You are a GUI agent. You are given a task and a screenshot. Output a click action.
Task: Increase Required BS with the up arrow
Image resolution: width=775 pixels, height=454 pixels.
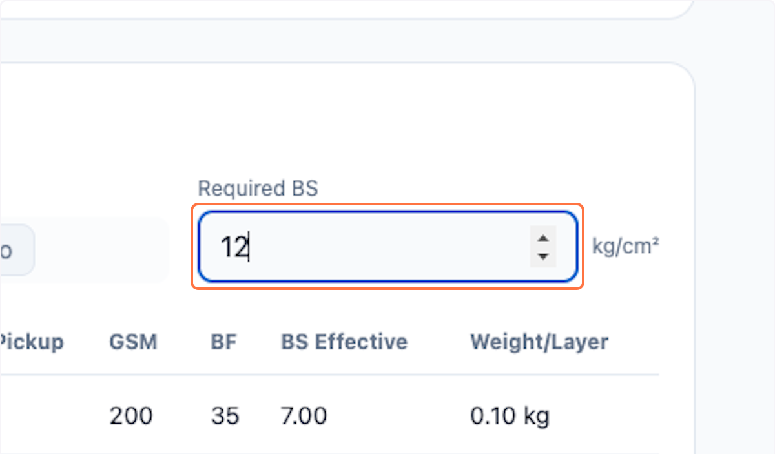(x=543, y=238)
